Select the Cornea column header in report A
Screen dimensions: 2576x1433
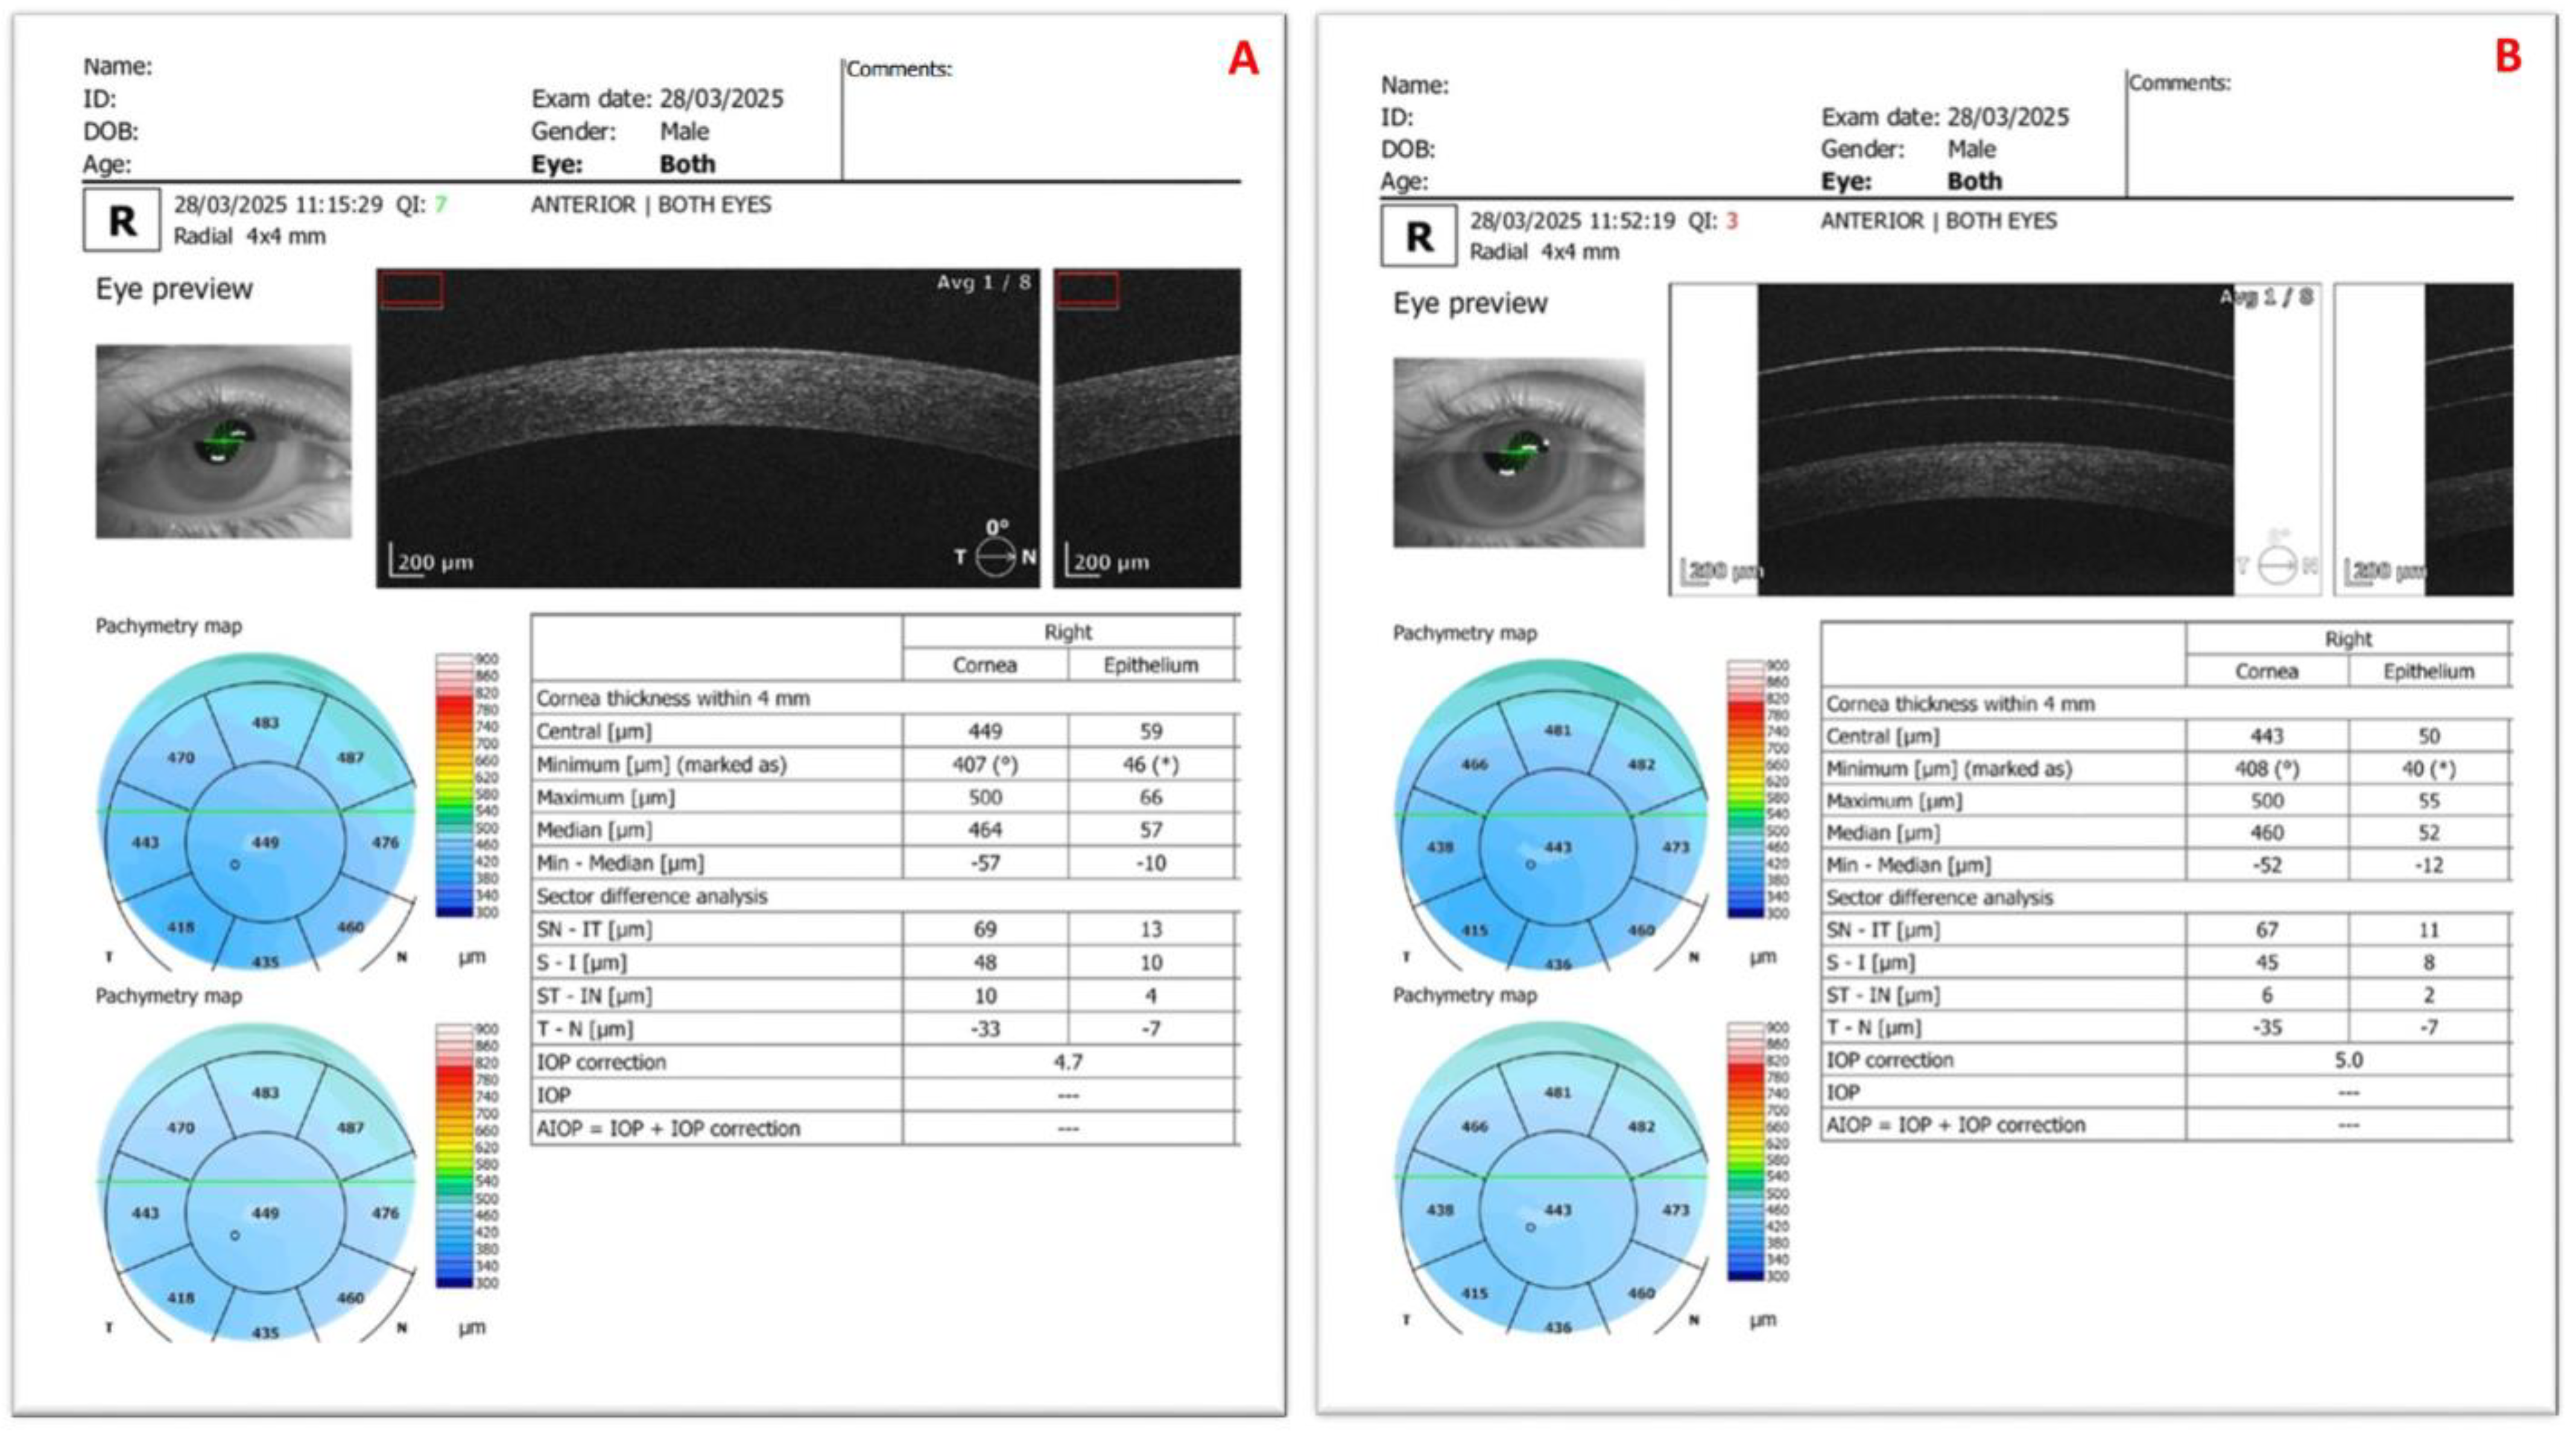pos(986,666)
